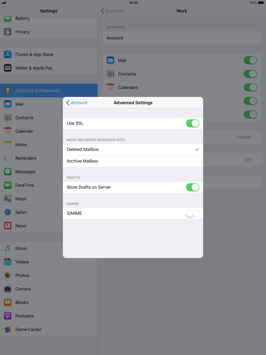Open Notes in the settings menu

(x=21, y=145)
